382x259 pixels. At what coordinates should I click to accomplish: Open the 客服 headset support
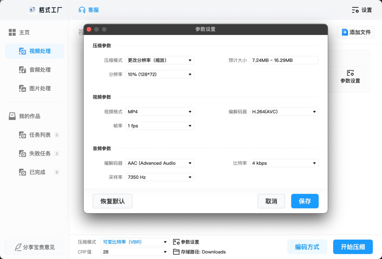88,10
